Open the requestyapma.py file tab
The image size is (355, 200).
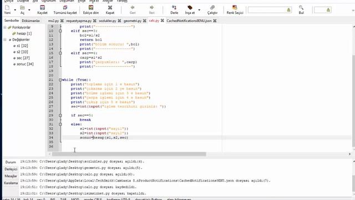pos(79,21)
